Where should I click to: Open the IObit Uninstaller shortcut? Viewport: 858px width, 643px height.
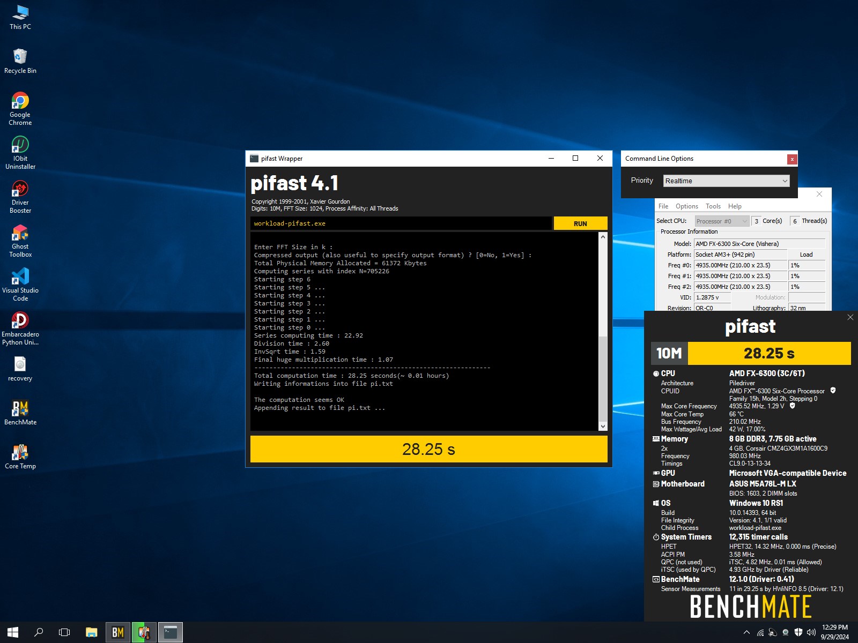(20, 153)
